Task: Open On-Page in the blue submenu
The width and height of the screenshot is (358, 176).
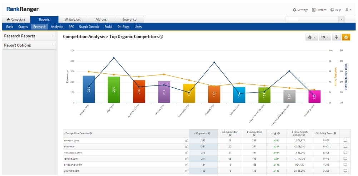Action: 124,27
